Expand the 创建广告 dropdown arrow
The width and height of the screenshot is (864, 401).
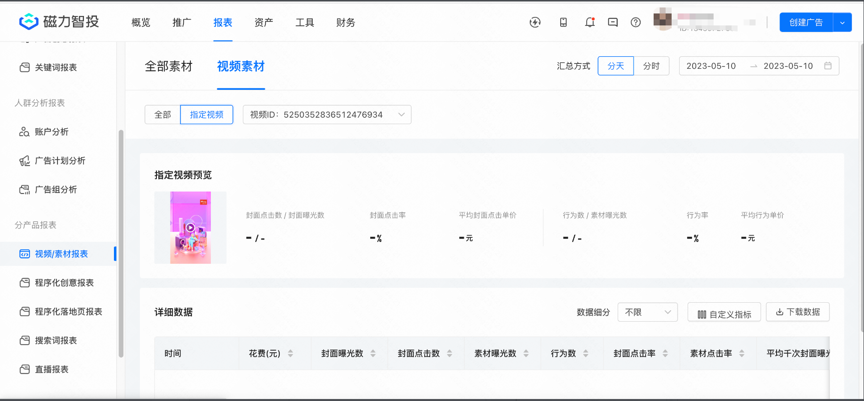tap(843, 22)
